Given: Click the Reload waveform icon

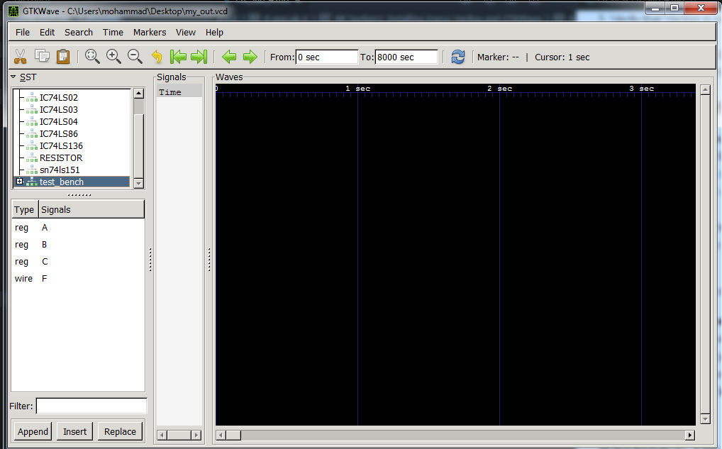Looking at the screenshot, I should 458,57.
